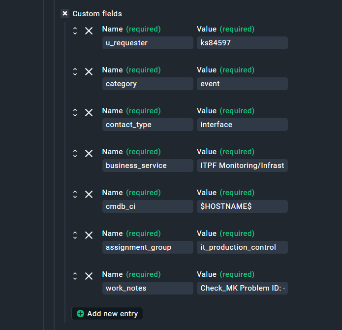Click the Check_MK Problem ID value field
This screenshot has width=342, height=330.
coord(242,288)
